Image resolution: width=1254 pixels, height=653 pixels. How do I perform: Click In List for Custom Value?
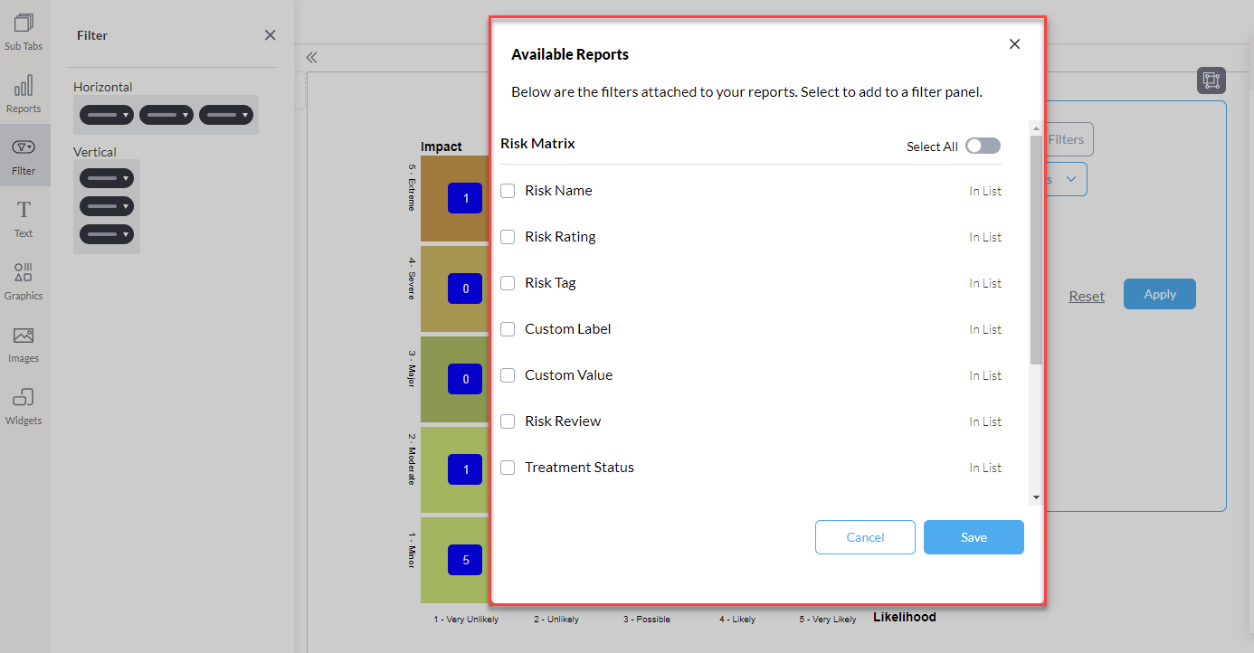point(985,375)
